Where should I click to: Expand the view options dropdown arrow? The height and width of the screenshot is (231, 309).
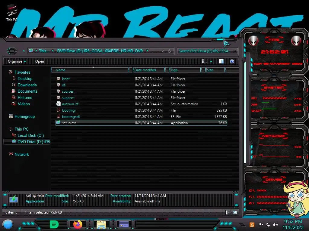tap(211, 61)
